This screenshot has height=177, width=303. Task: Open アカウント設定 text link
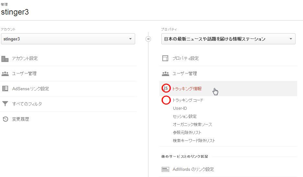pos(25,59)
